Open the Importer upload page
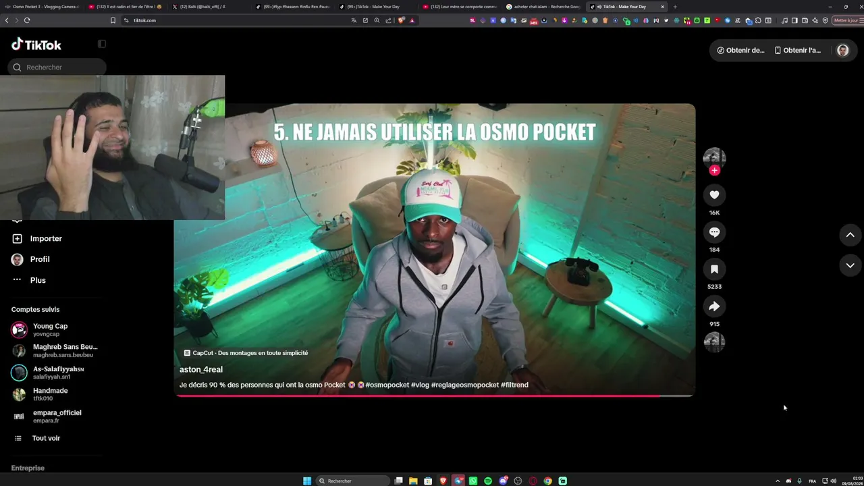This screenshot has height=486, width=864. [x=37, y=238]
